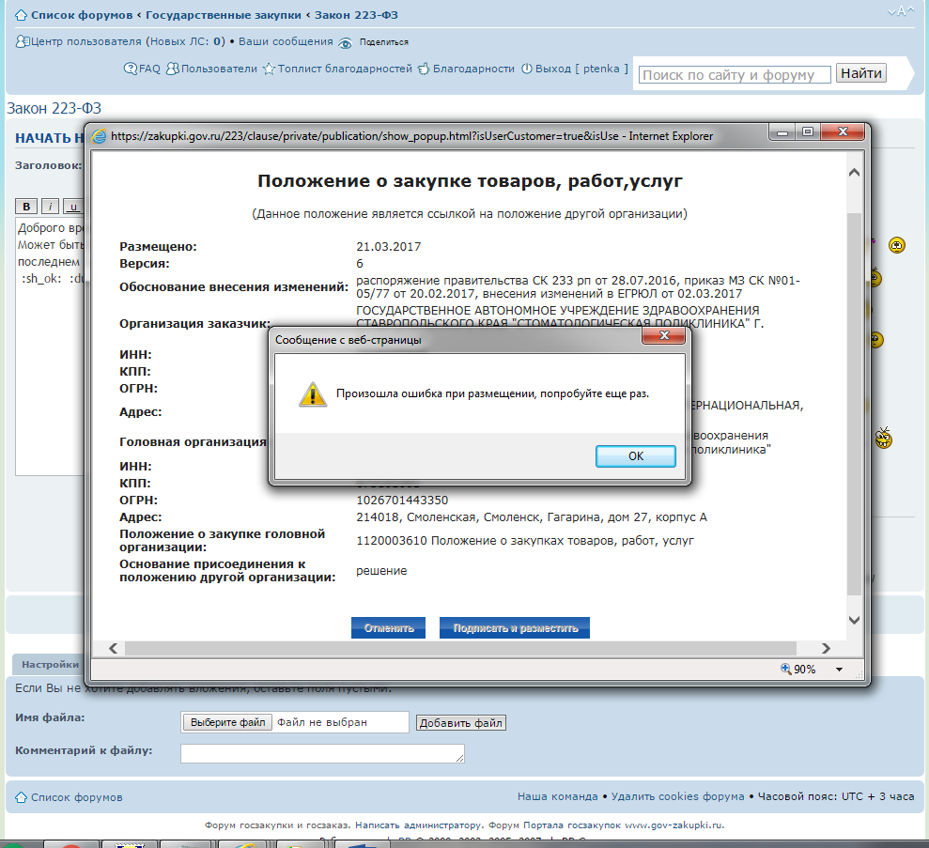Toggle bold B formatting button
Screen dimensions: 929x848
[27, 207]
